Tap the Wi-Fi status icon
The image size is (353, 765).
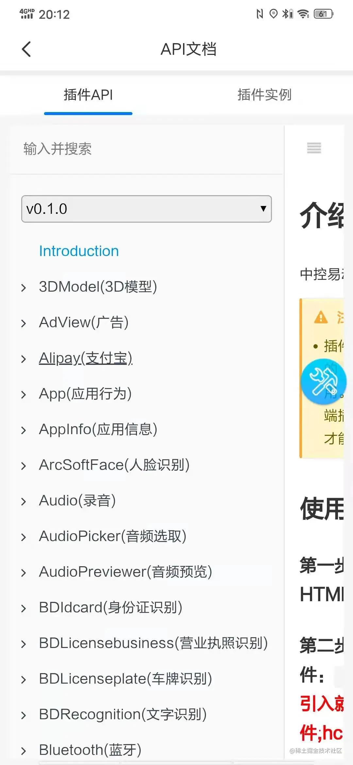click(x=304, y=14)
